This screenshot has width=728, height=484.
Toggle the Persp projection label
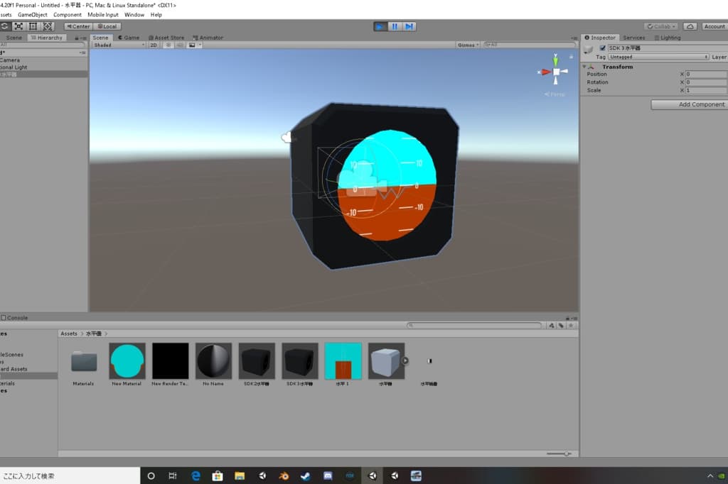(555, 94)
